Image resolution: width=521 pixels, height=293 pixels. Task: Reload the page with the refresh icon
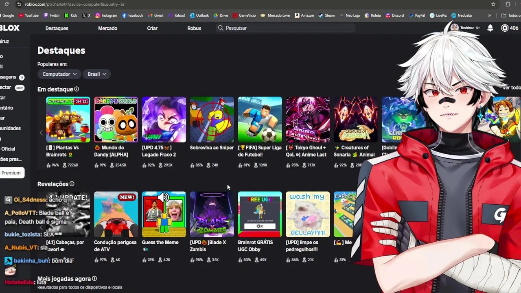7,4
